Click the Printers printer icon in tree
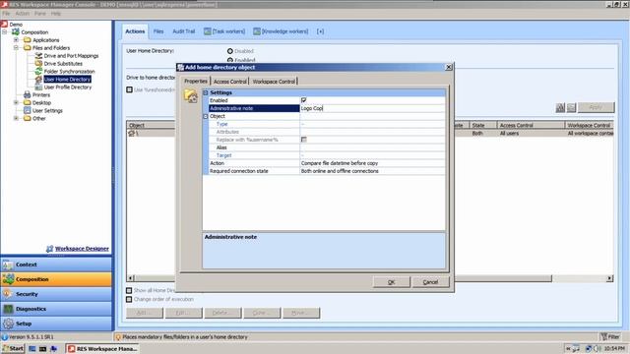Image resolution: width=630 pixels, height=354 pixels. click(27, 94)
